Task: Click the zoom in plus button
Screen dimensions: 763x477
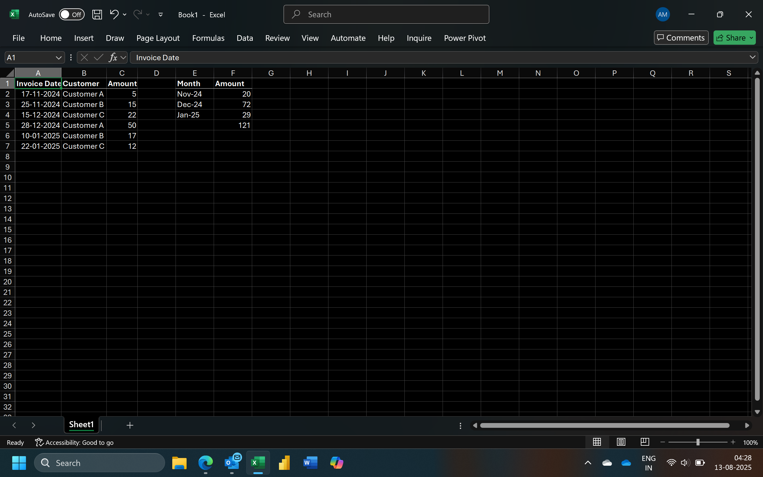Action: (x=733, y=442)
